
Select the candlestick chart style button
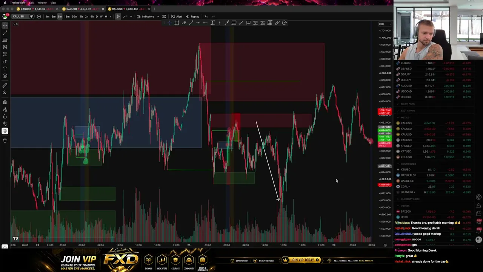(118, 17)
